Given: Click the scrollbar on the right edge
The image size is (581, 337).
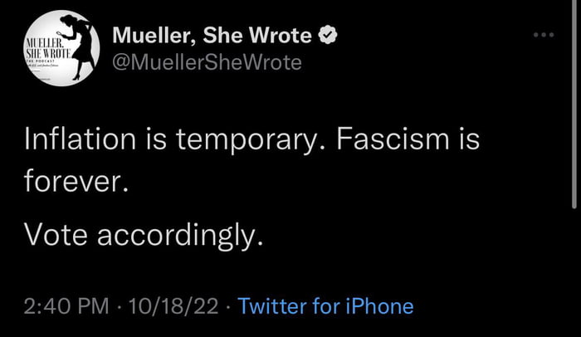Looking at the screenshot, I should [x=576, y=108].
